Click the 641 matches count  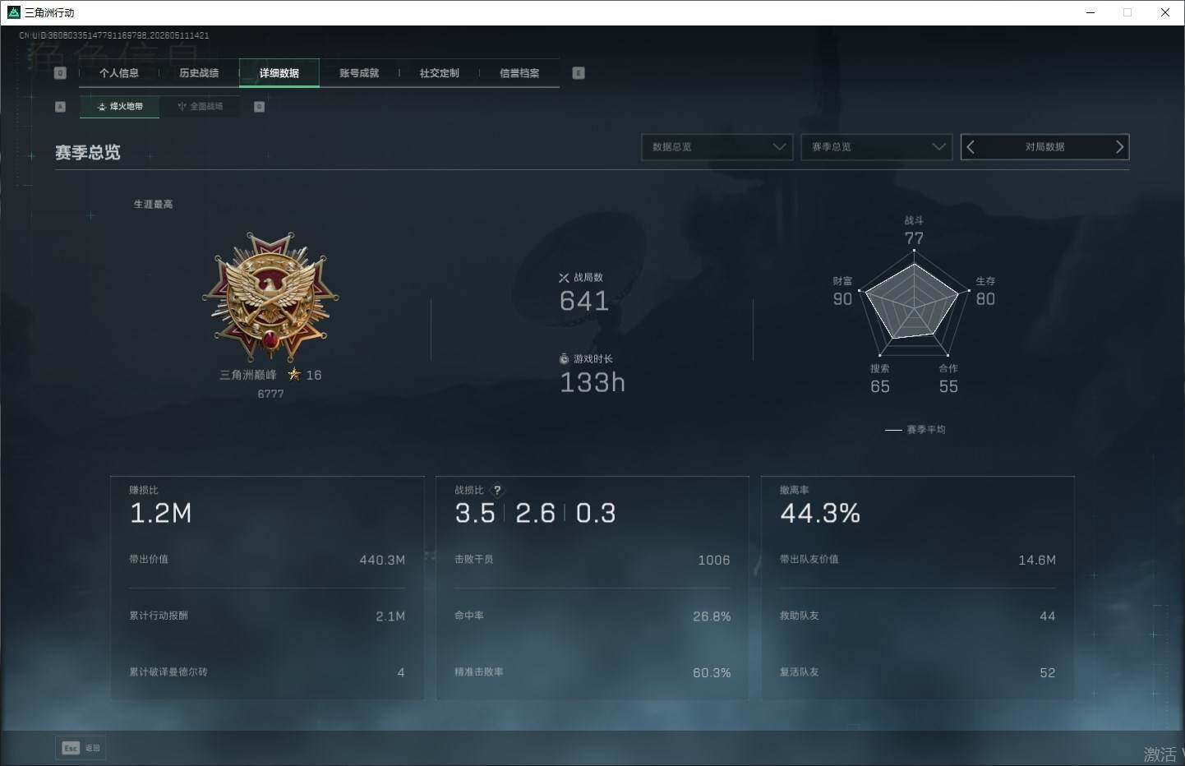coord(584,301)
